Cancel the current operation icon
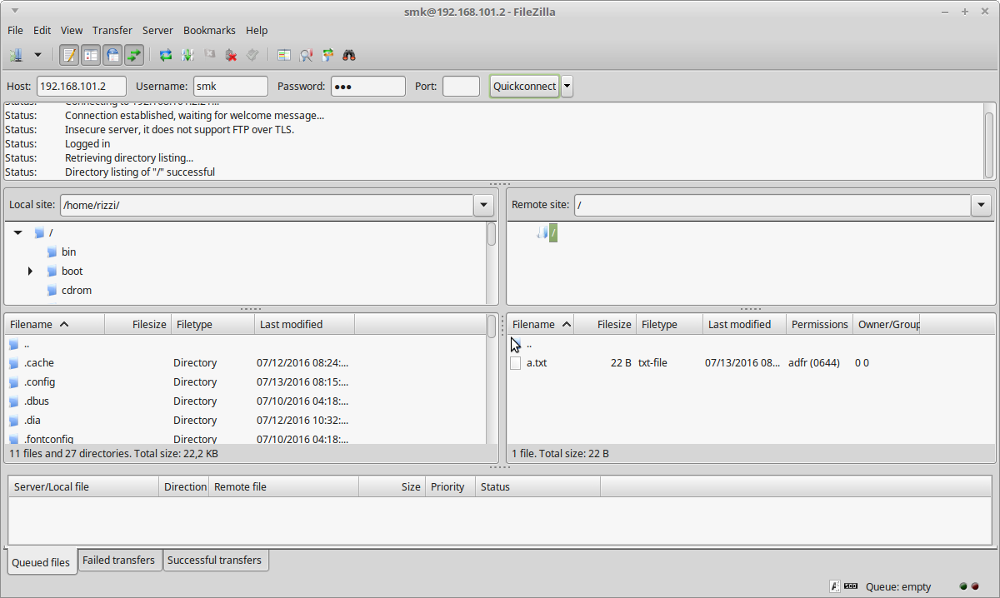The height and width of the screenshot is (598, 1000). pyautogui.click(x=209, y=55)
